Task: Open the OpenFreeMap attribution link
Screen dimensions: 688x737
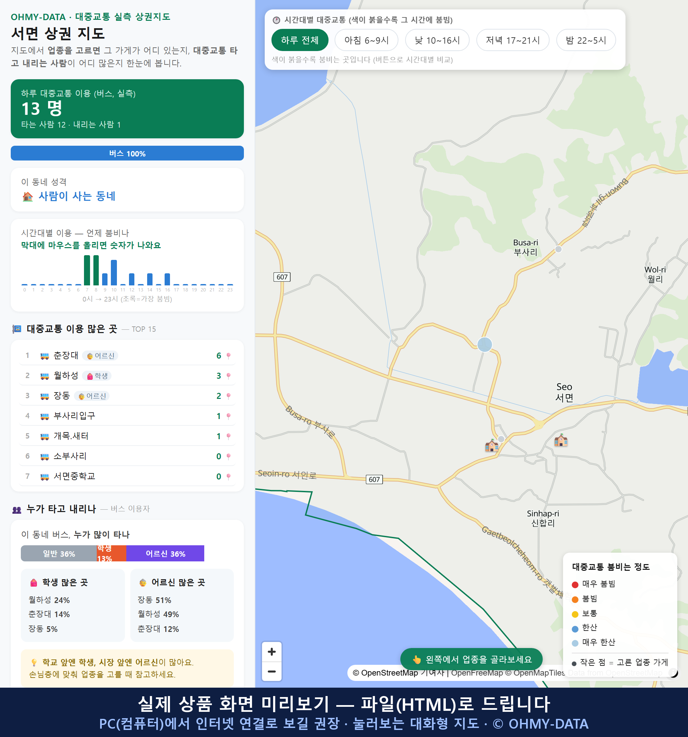Action: [477, 673]
